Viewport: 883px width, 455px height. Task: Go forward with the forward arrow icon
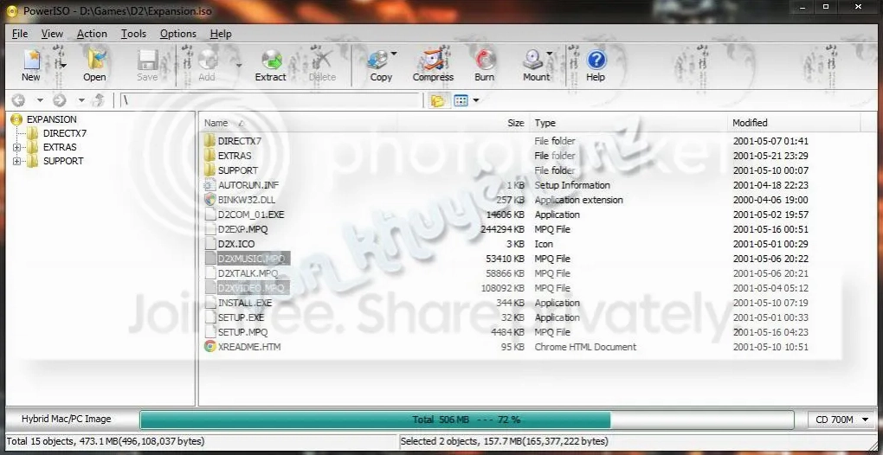click(x=60, y=100)
